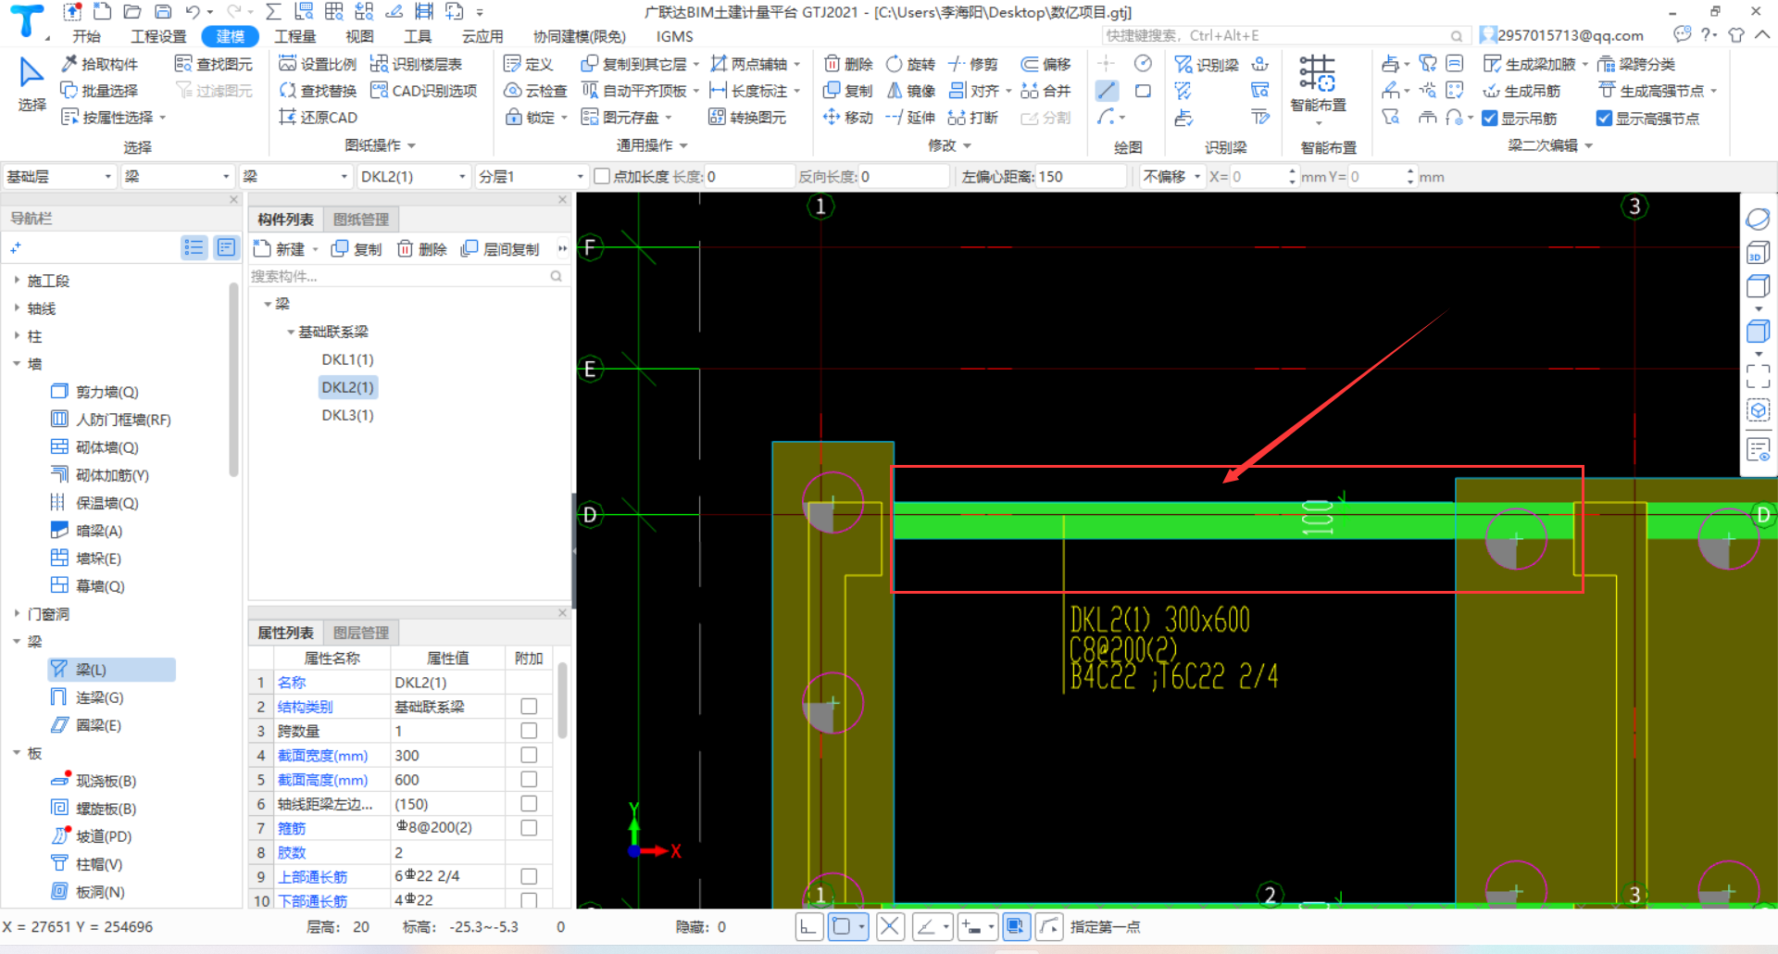Check 附加 box for 箍筋 row
1778x954 pixels.
click(529, 827)
